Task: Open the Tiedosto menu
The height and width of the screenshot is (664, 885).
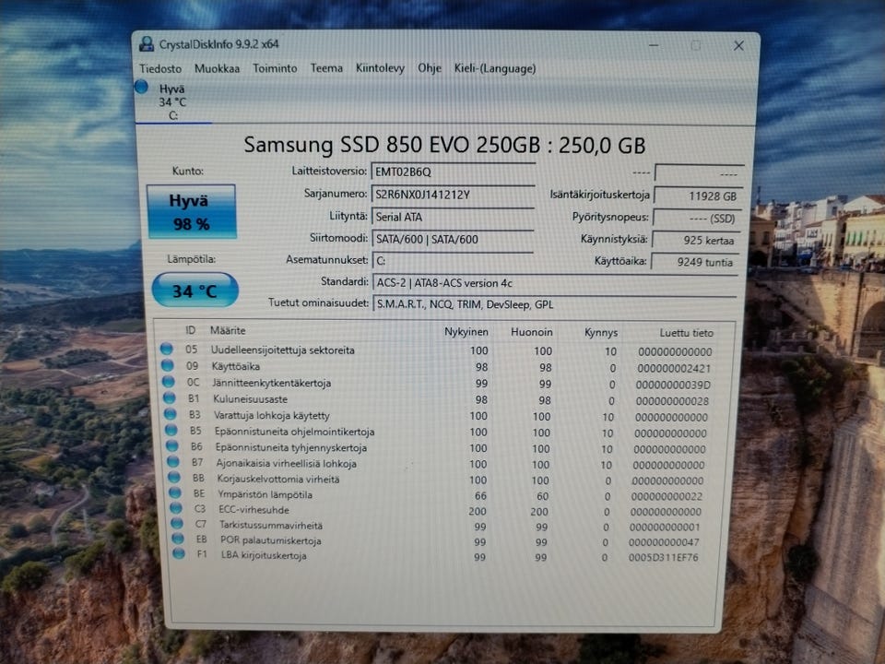Action: [x=160, y=68]
